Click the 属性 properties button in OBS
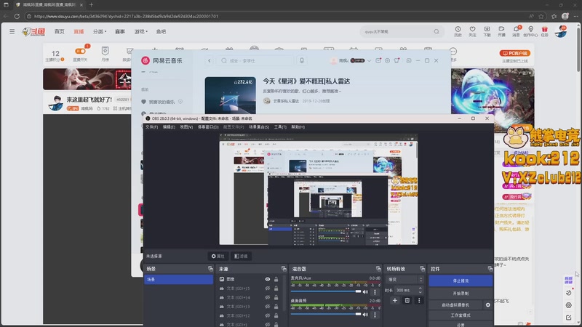Image resolution: width=582 pixels, height=327 pixels. pyautogui.click(x=218, y=257)
